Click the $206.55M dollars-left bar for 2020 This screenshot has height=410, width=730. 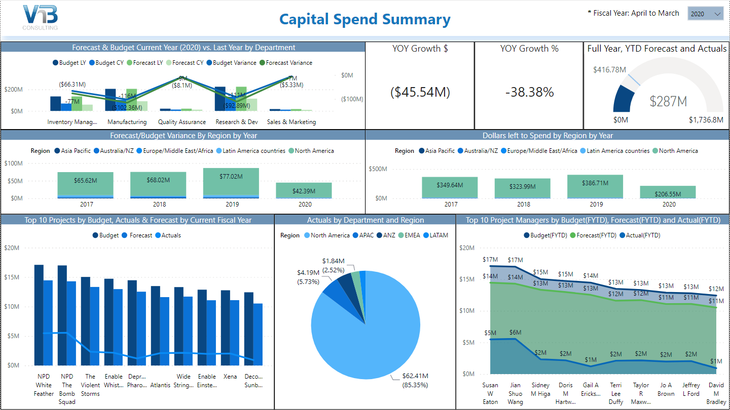coord(668,192)
